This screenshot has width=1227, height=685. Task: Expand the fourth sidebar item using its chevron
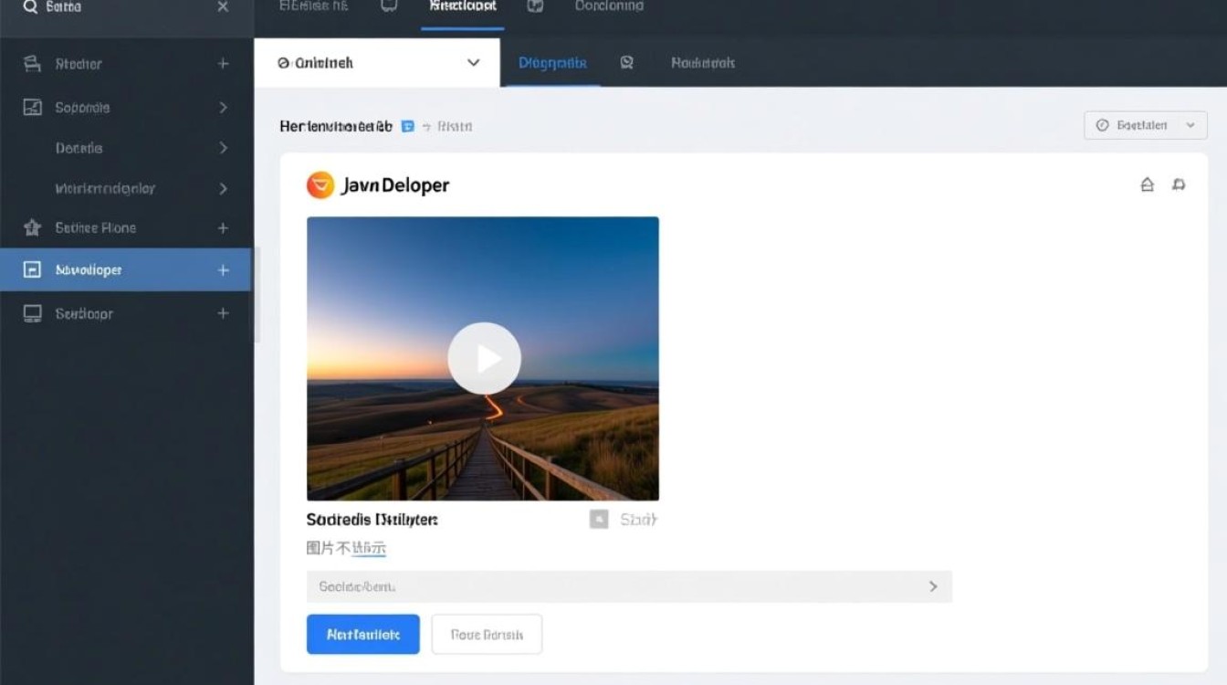coord(223,188)
